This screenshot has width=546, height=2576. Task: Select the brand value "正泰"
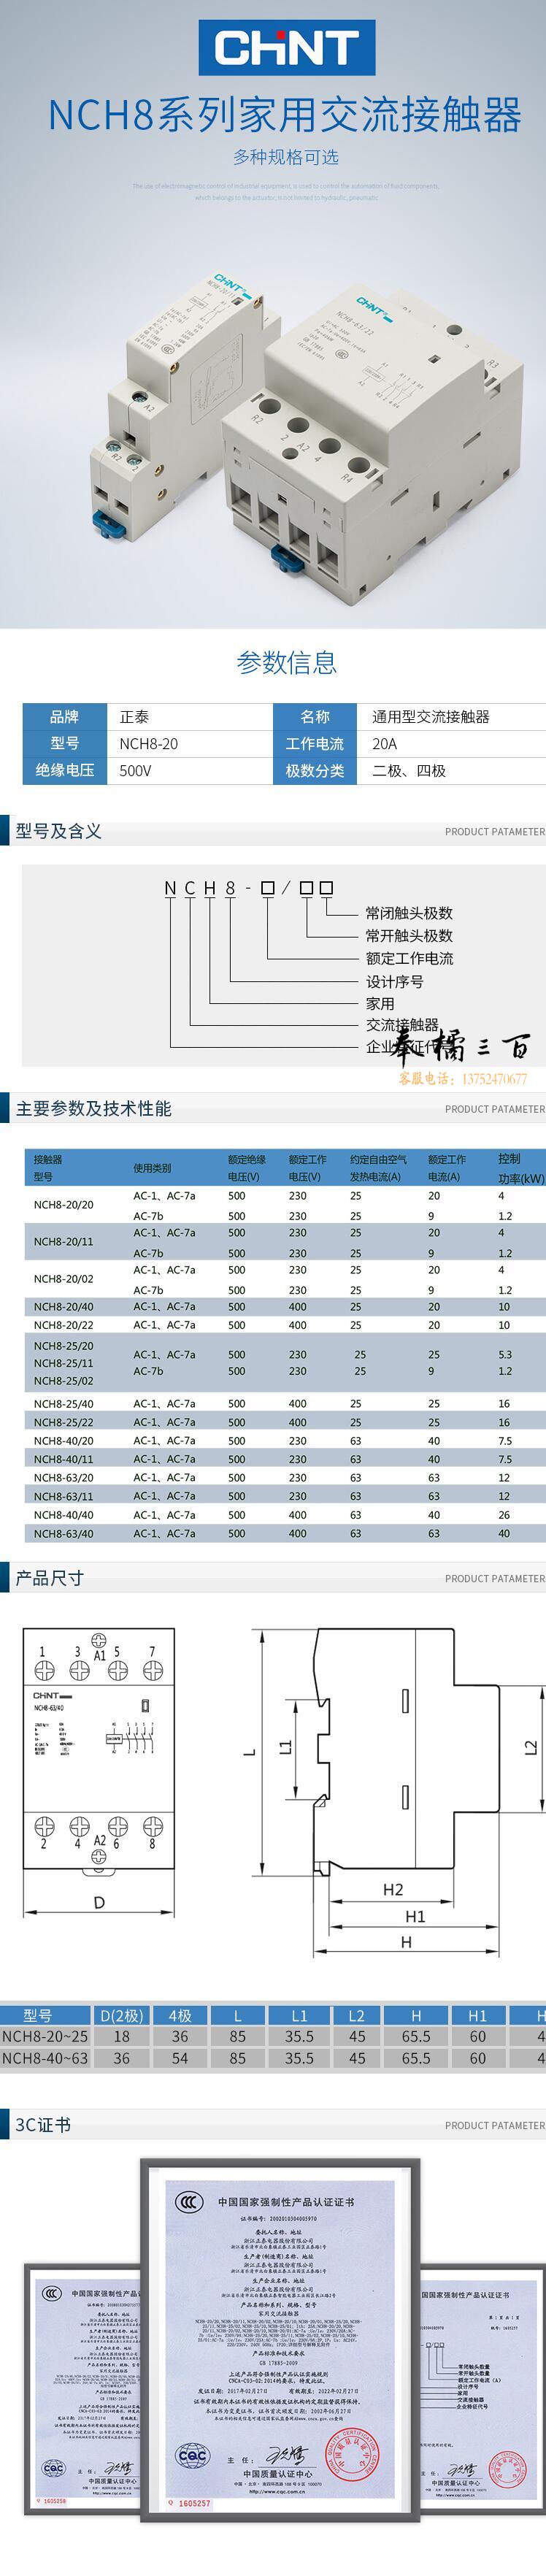tap(134, 717)
